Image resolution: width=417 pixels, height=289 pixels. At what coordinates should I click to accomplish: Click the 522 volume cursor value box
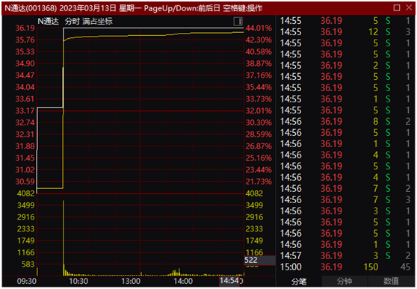pyautogui.click(x=260, y=260)
